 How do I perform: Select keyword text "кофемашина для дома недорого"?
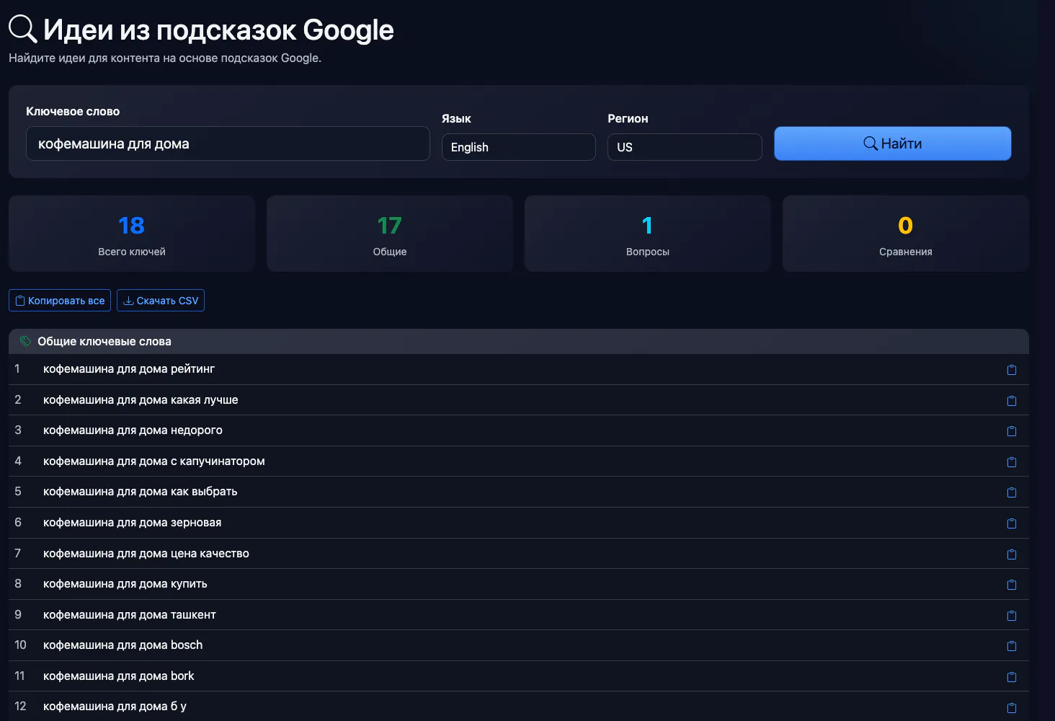point(133,430)
